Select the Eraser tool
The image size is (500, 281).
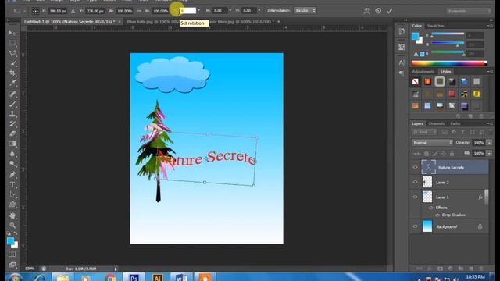12,133
